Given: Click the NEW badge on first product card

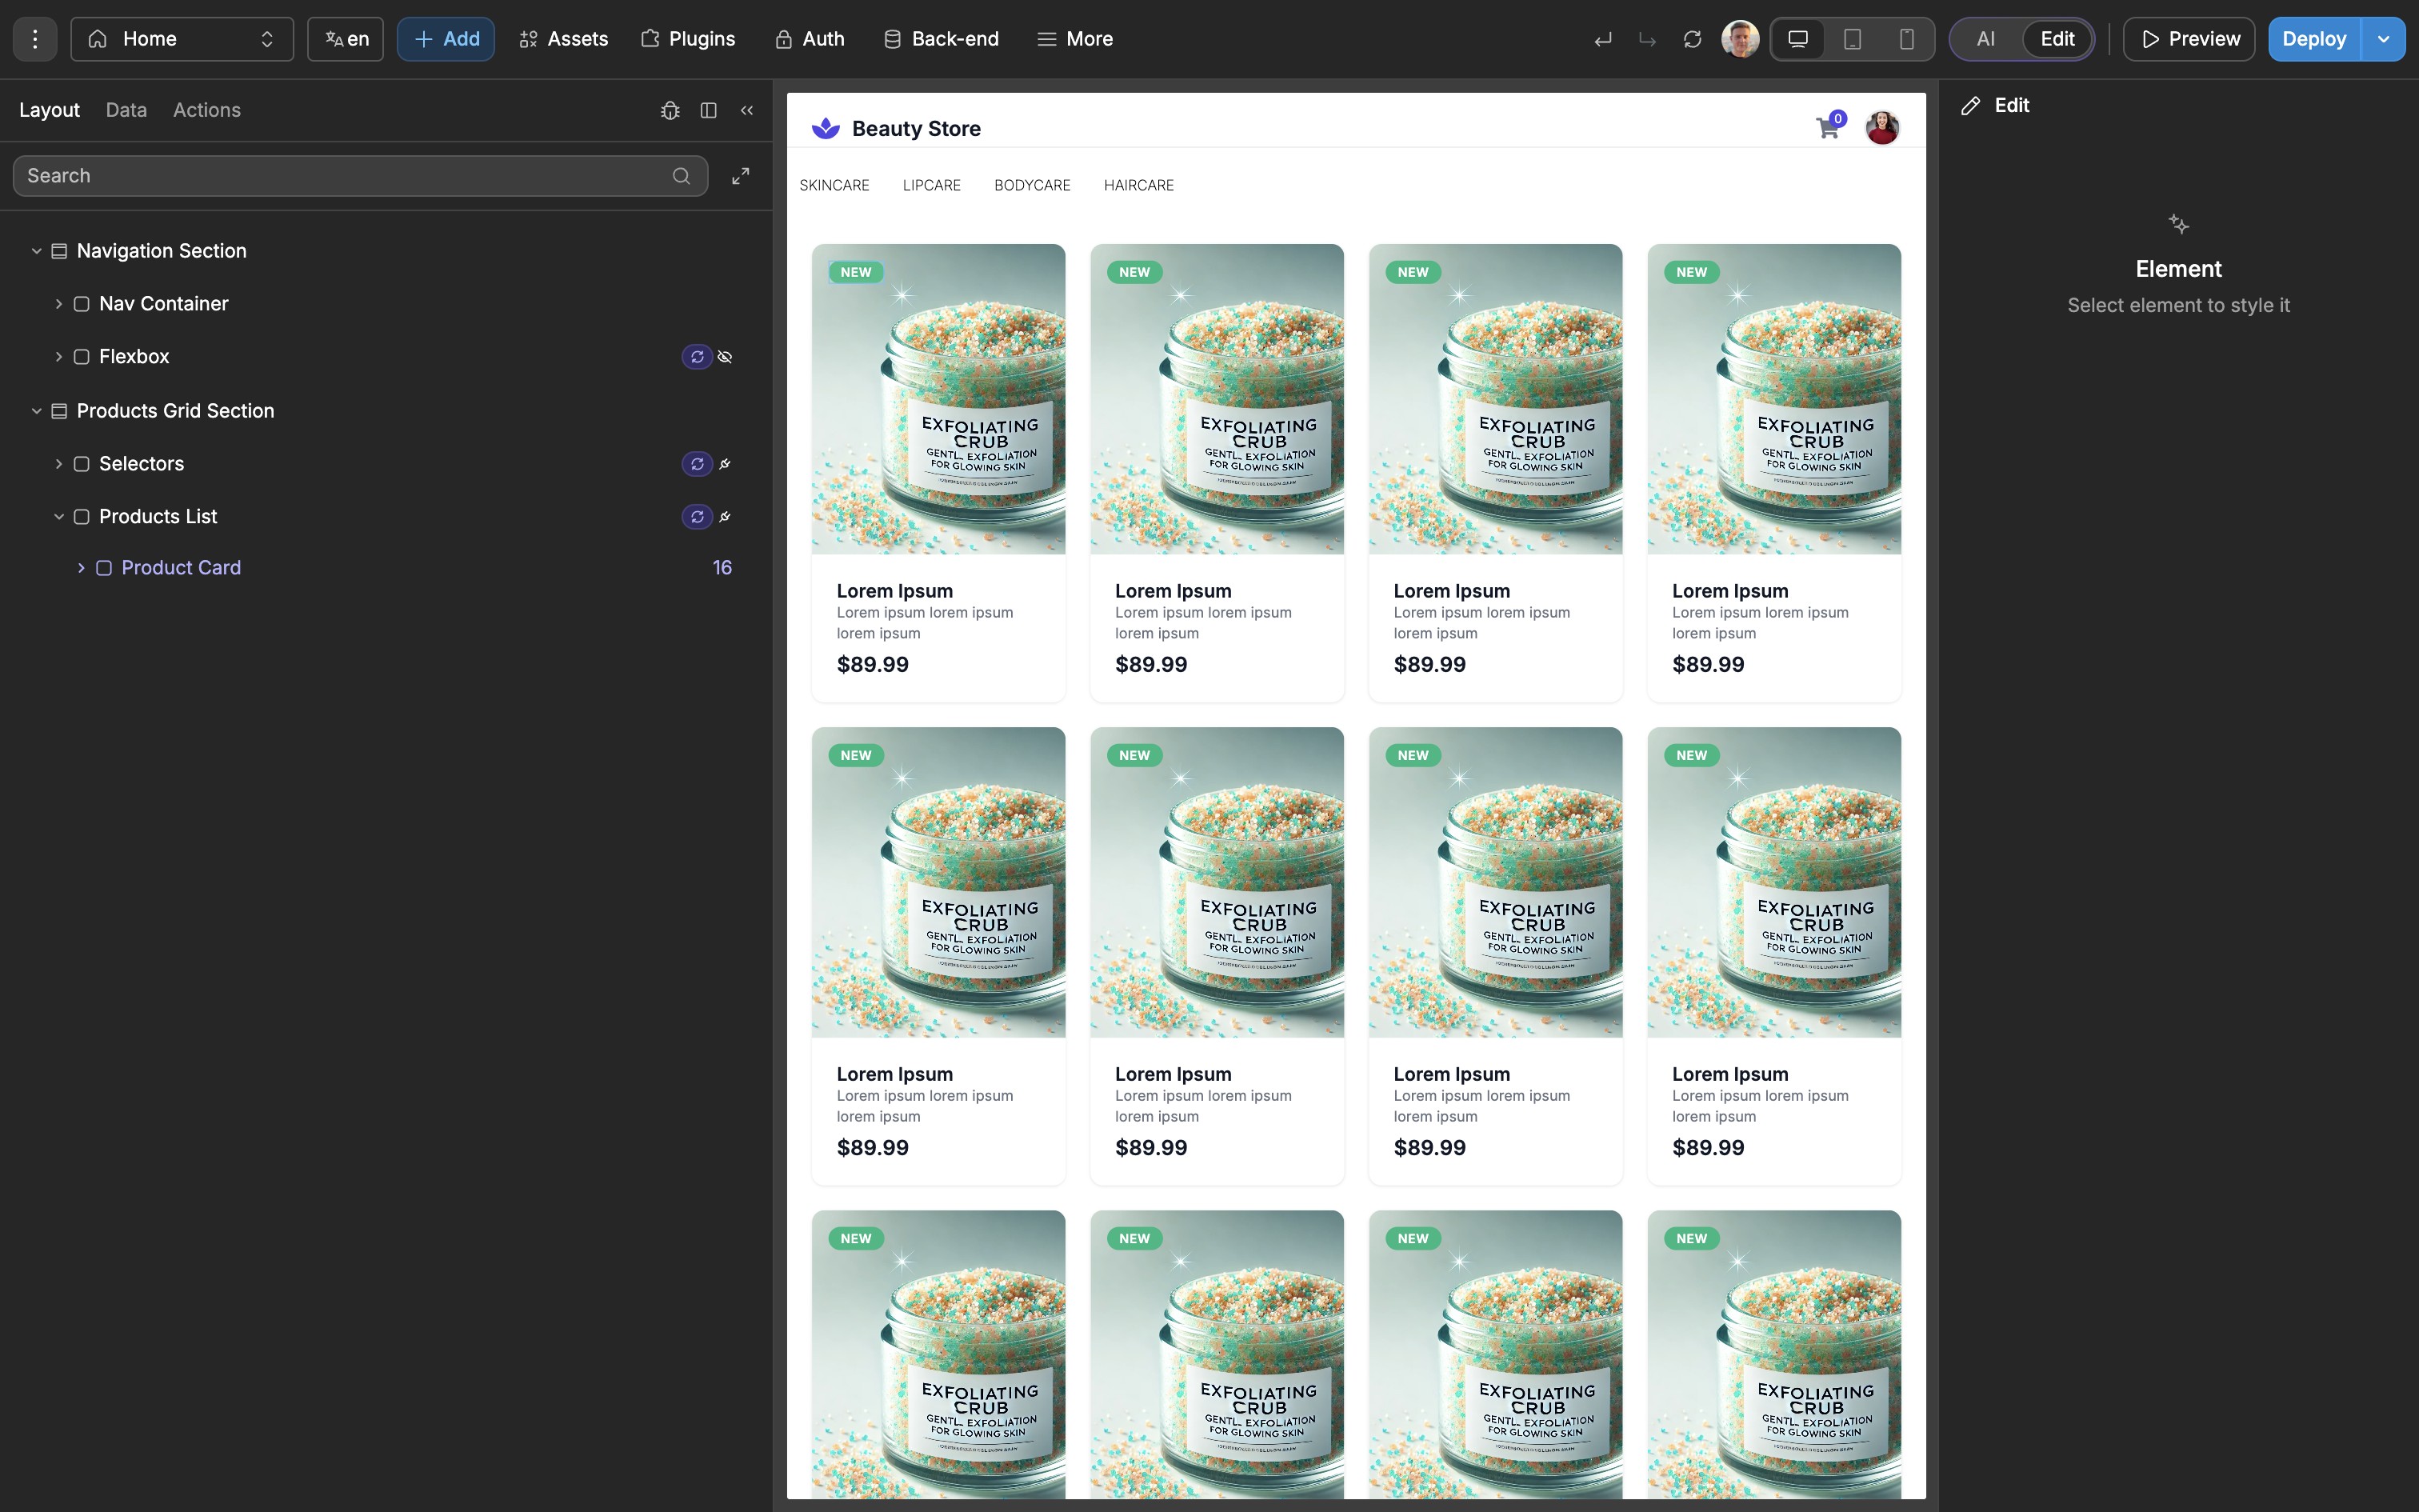Looking at the screenshot, I should [856, 272].
